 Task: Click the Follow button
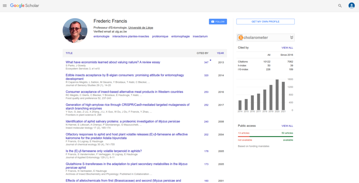point(218,22)
